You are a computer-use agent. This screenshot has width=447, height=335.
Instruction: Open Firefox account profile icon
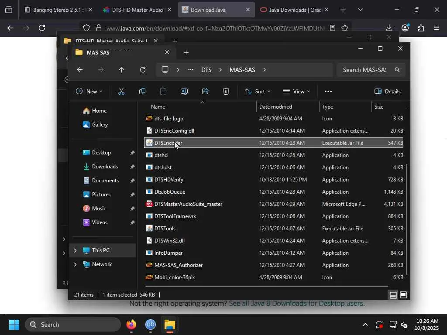click(x=405, y=27)
